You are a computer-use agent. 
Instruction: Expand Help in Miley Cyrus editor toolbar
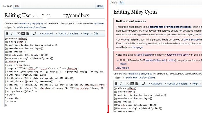[x=194, y=84]
